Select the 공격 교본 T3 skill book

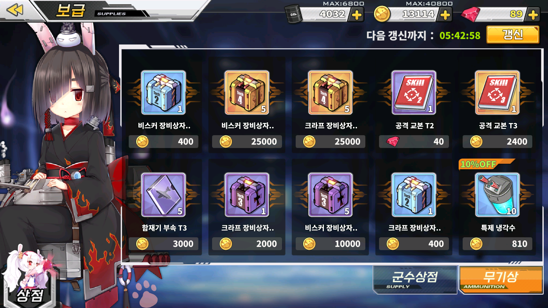point(497,92)
